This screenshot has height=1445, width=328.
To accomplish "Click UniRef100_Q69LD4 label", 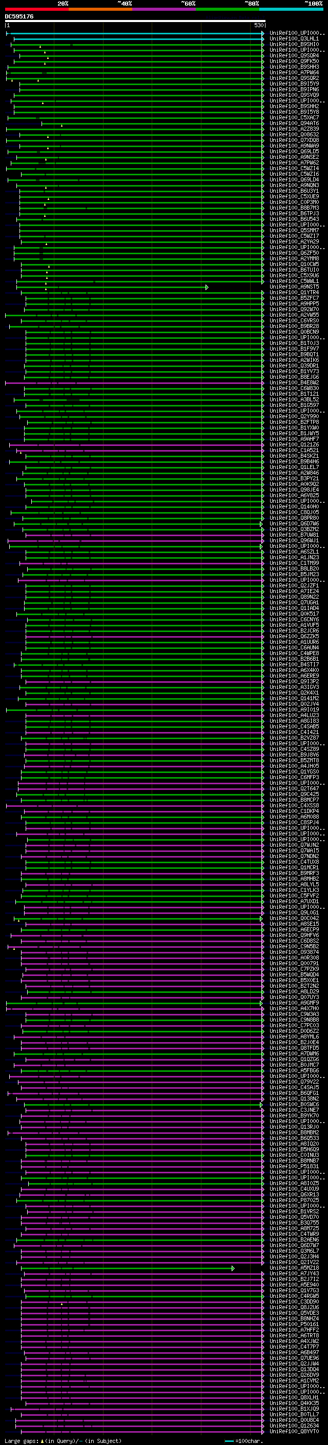I will coord(294,180).
